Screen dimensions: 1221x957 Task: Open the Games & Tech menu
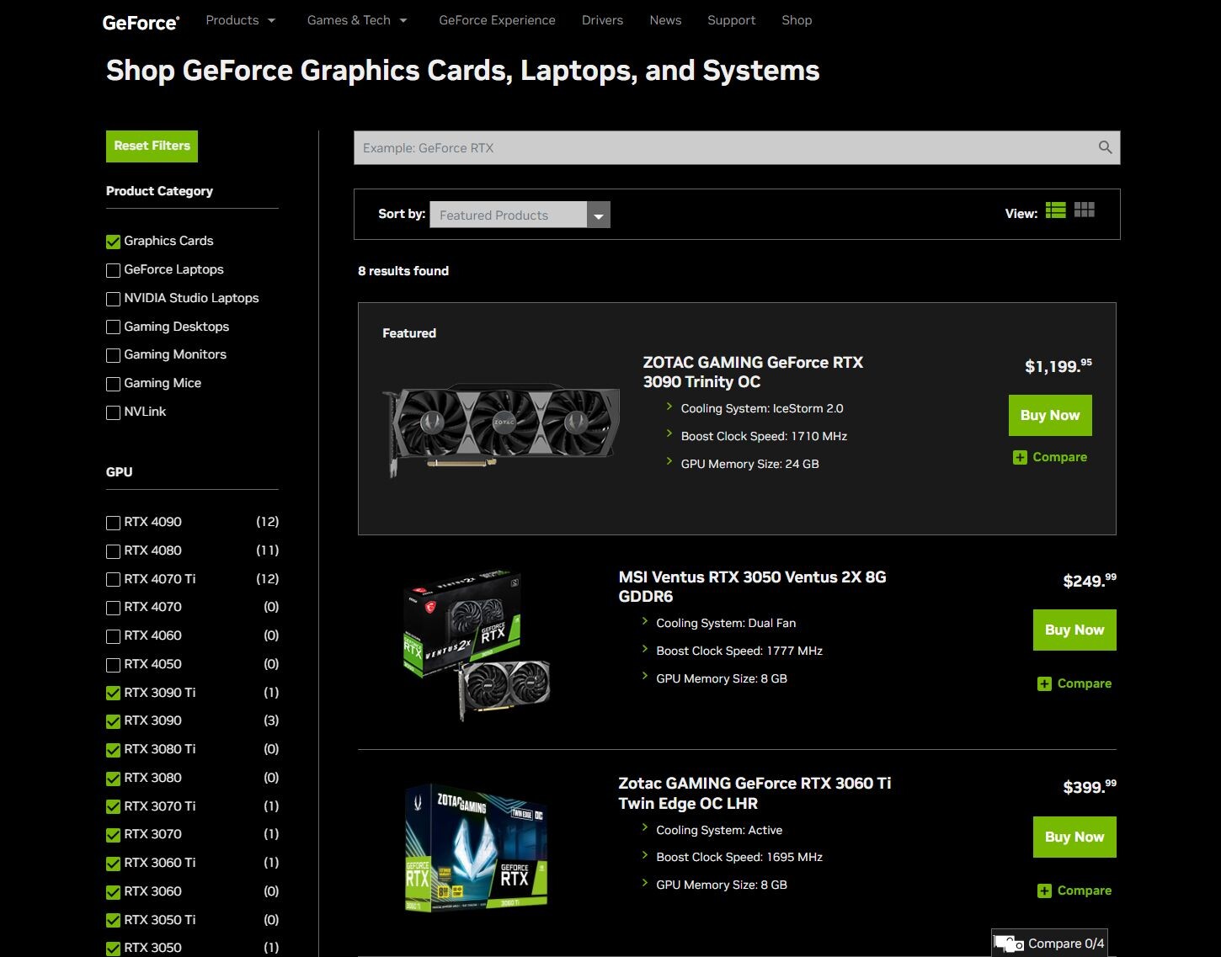[x=349, y=20]
